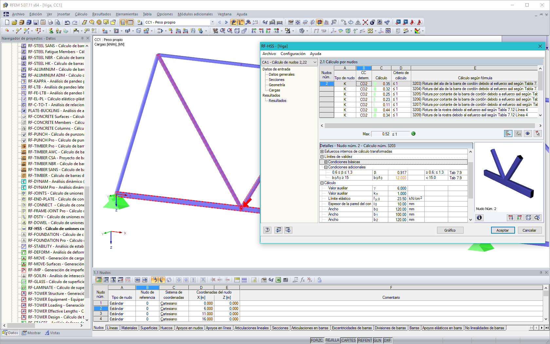Image resolution: width=550 pixels, height=344 pixels.
Task: Print using the printer toolbar icon
Action: pyautogui.click(x=50, y=22)
